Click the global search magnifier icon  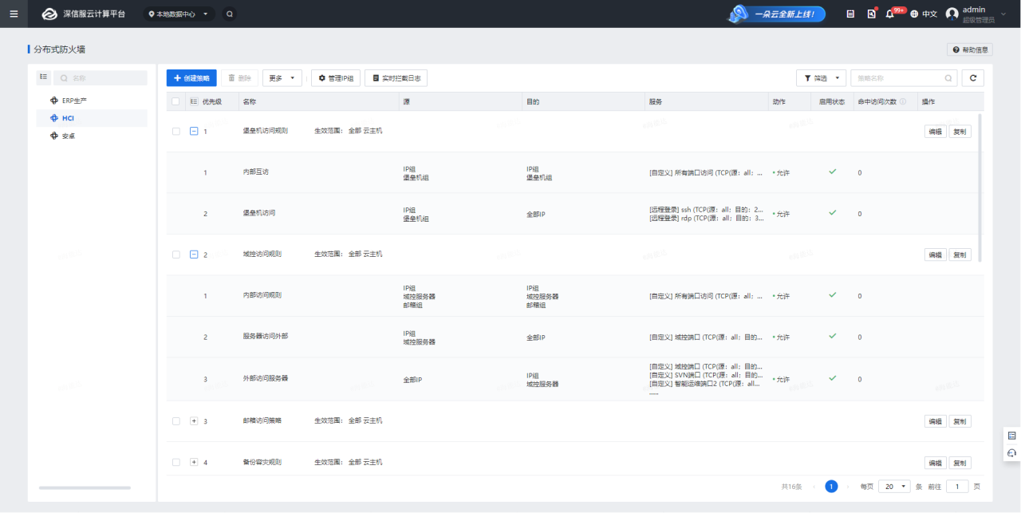(x=230, y=14)
